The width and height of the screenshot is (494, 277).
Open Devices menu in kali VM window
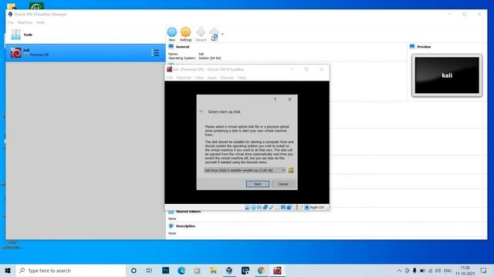coord(227,78)
